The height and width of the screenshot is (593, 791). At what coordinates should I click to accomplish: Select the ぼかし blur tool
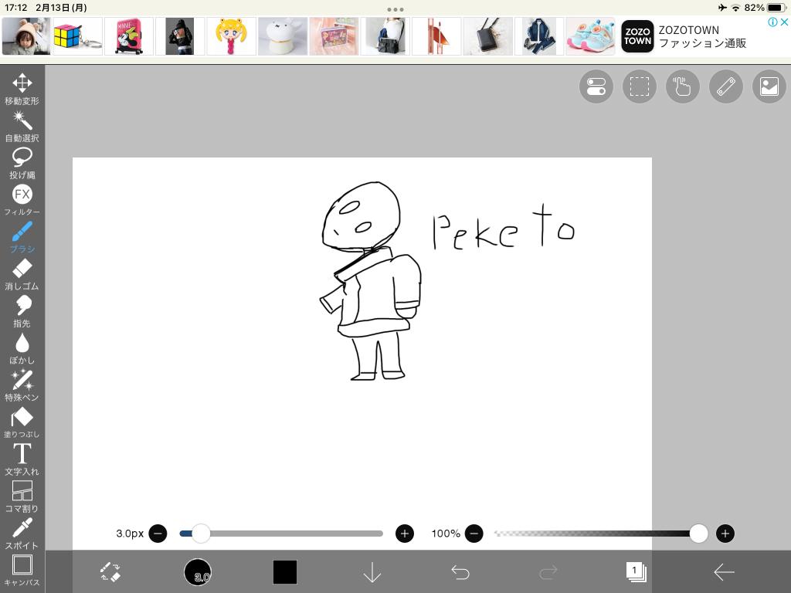tap(22, 347)
